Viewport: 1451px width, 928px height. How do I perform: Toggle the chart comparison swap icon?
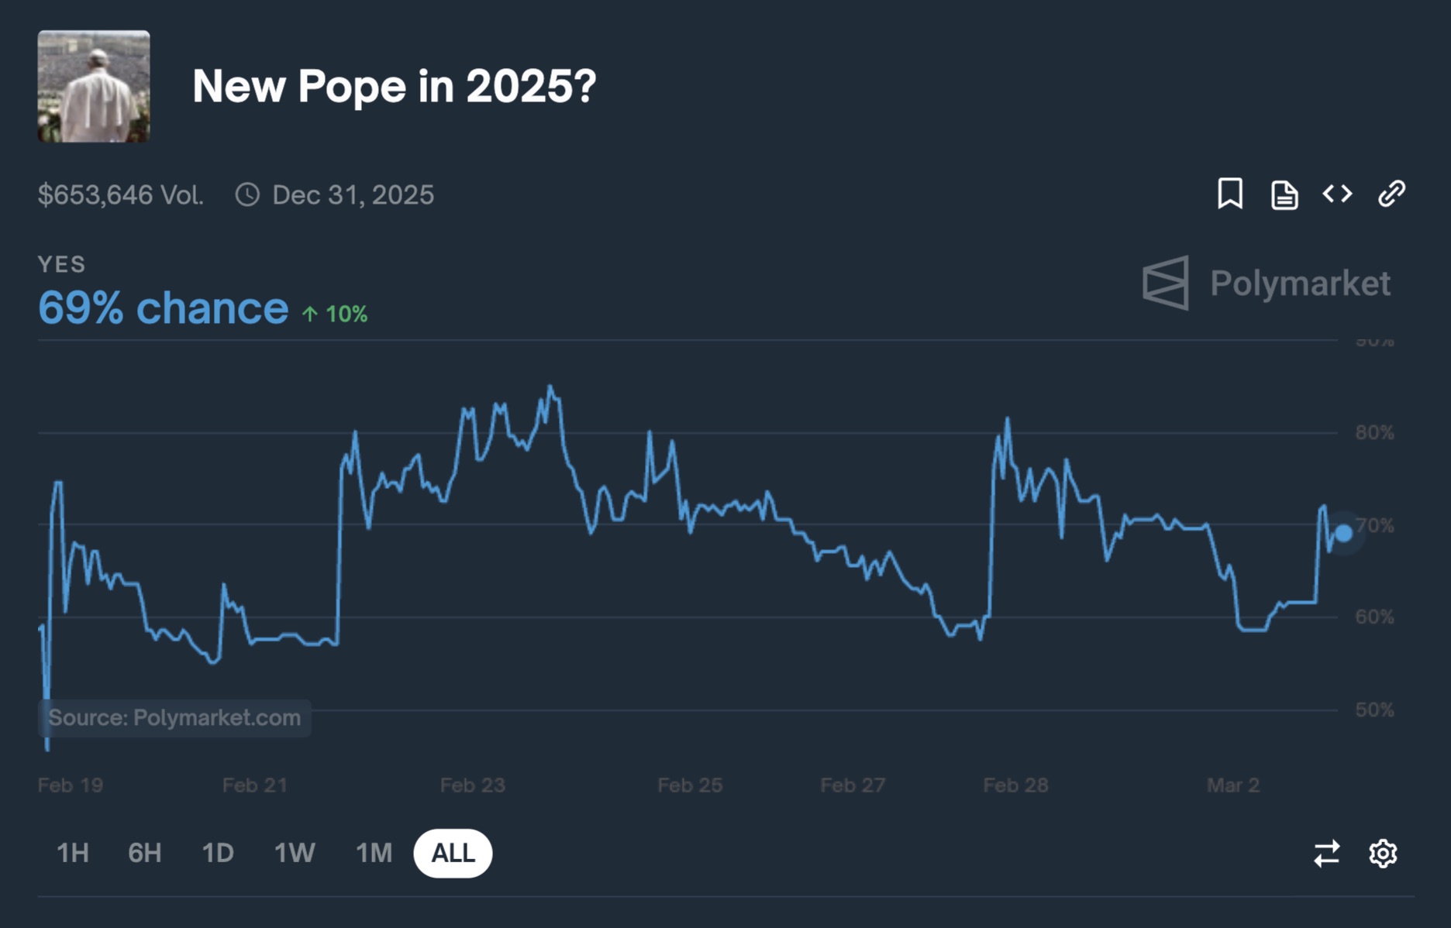[1327, 853]
